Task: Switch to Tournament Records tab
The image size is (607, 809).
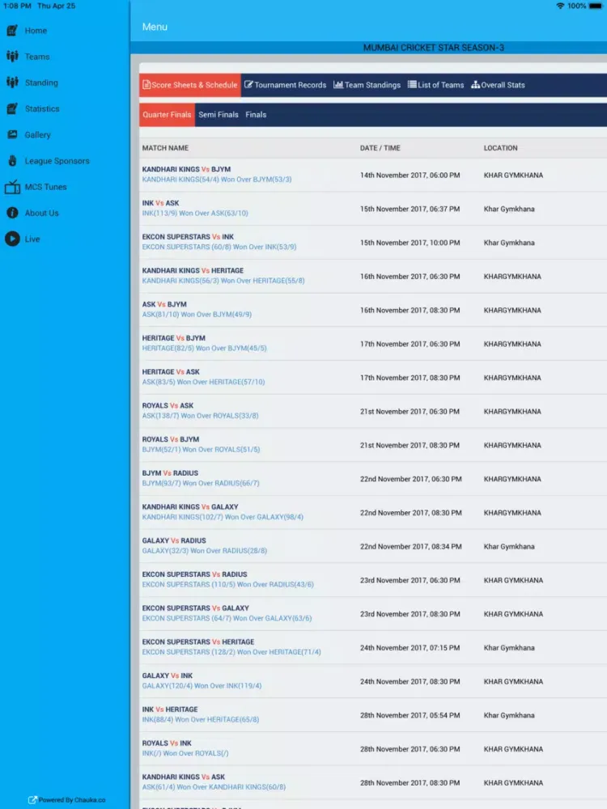Action: pyautogui.click(x=286, y=85)
